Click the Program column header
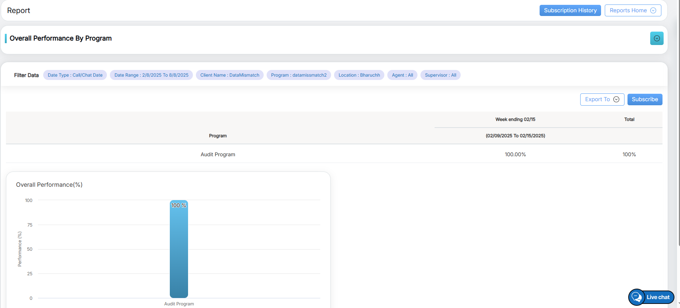 coord(218,136)
